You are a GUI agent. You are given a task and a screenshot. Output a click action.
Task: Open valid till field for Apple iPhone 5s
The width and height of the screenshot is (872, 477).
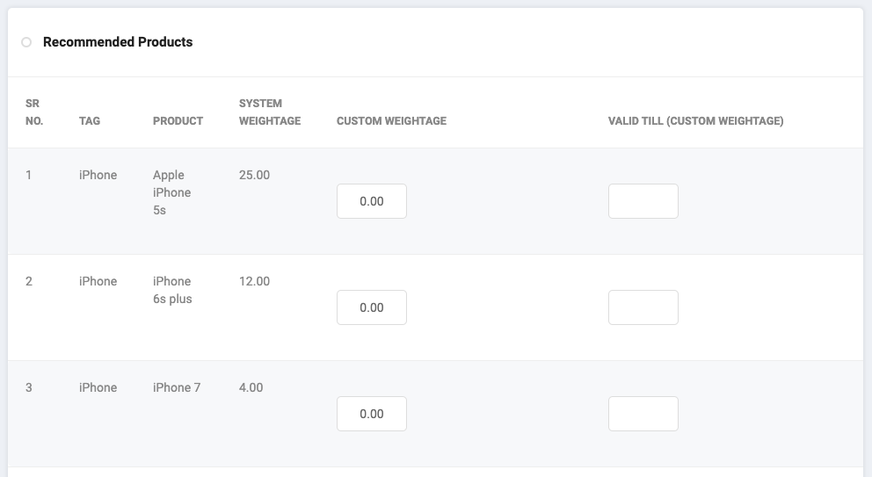[643, 201]
